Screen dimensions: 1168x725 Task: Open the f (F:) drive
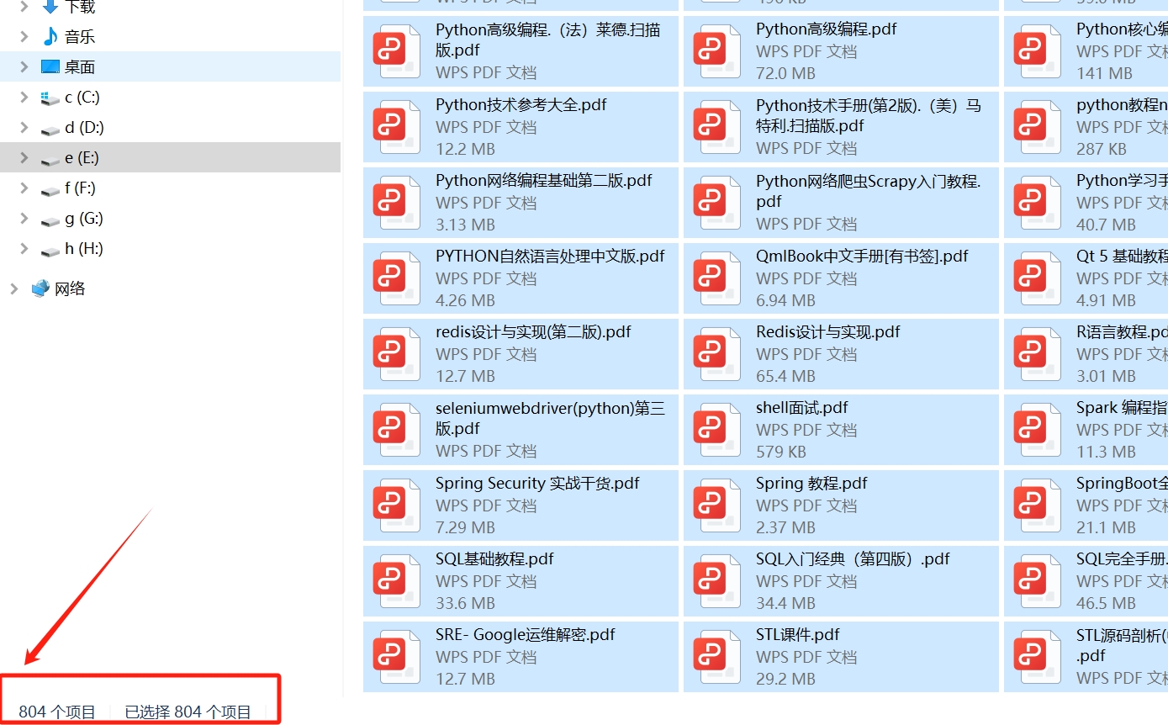click(81, 188)
